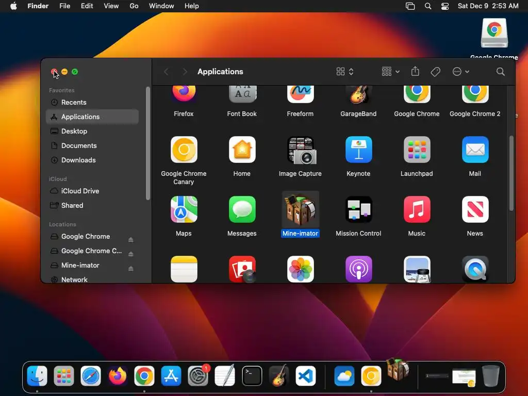This screenshot has height=396, width=528.
Task: Open the Font Book app icon
Action: pyautogui.click(x=242, y=94)
